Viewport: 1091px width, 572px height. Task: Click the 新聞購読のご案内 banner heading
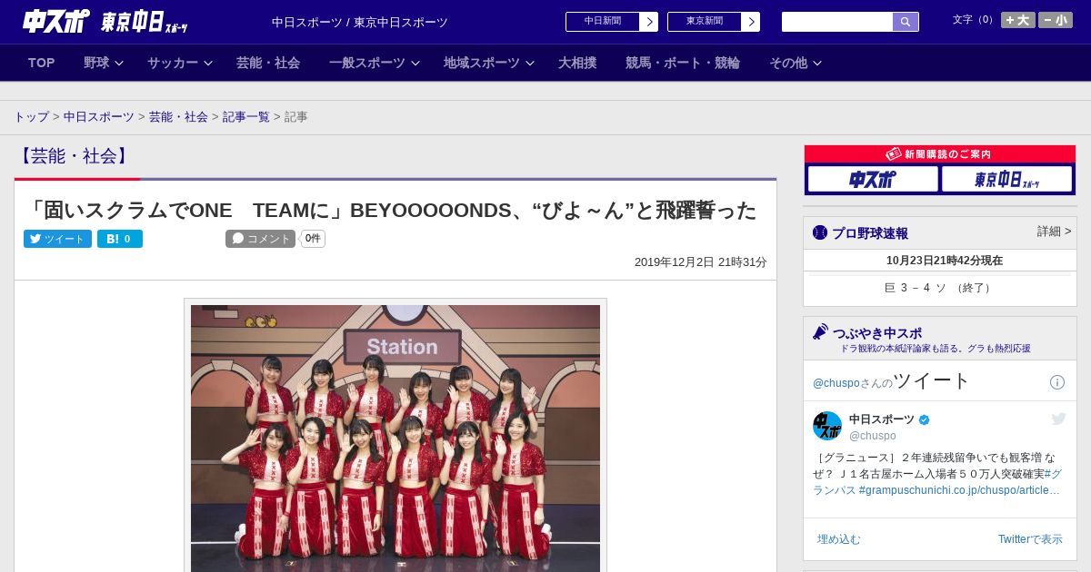[x=940, y=154]
